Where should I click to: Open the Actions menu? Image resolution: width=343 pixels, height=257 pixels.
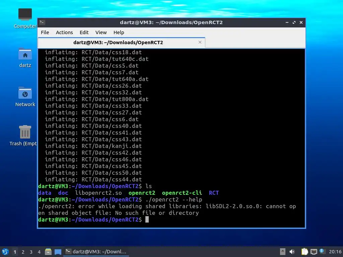(x=64, y=32)
